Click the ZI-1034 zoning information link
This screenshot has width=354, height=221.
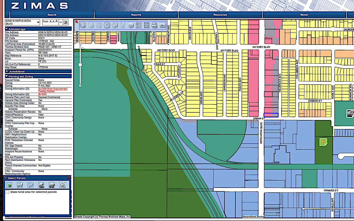click(x=42, y=94)
